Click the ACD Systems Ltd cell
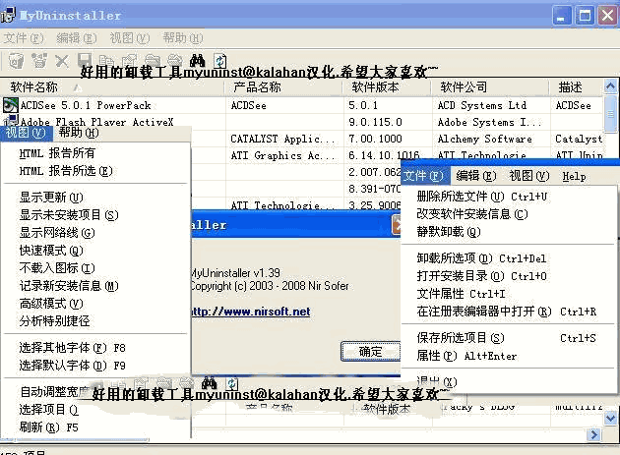This screenshot has height=455, width=620. click(482, 105)
